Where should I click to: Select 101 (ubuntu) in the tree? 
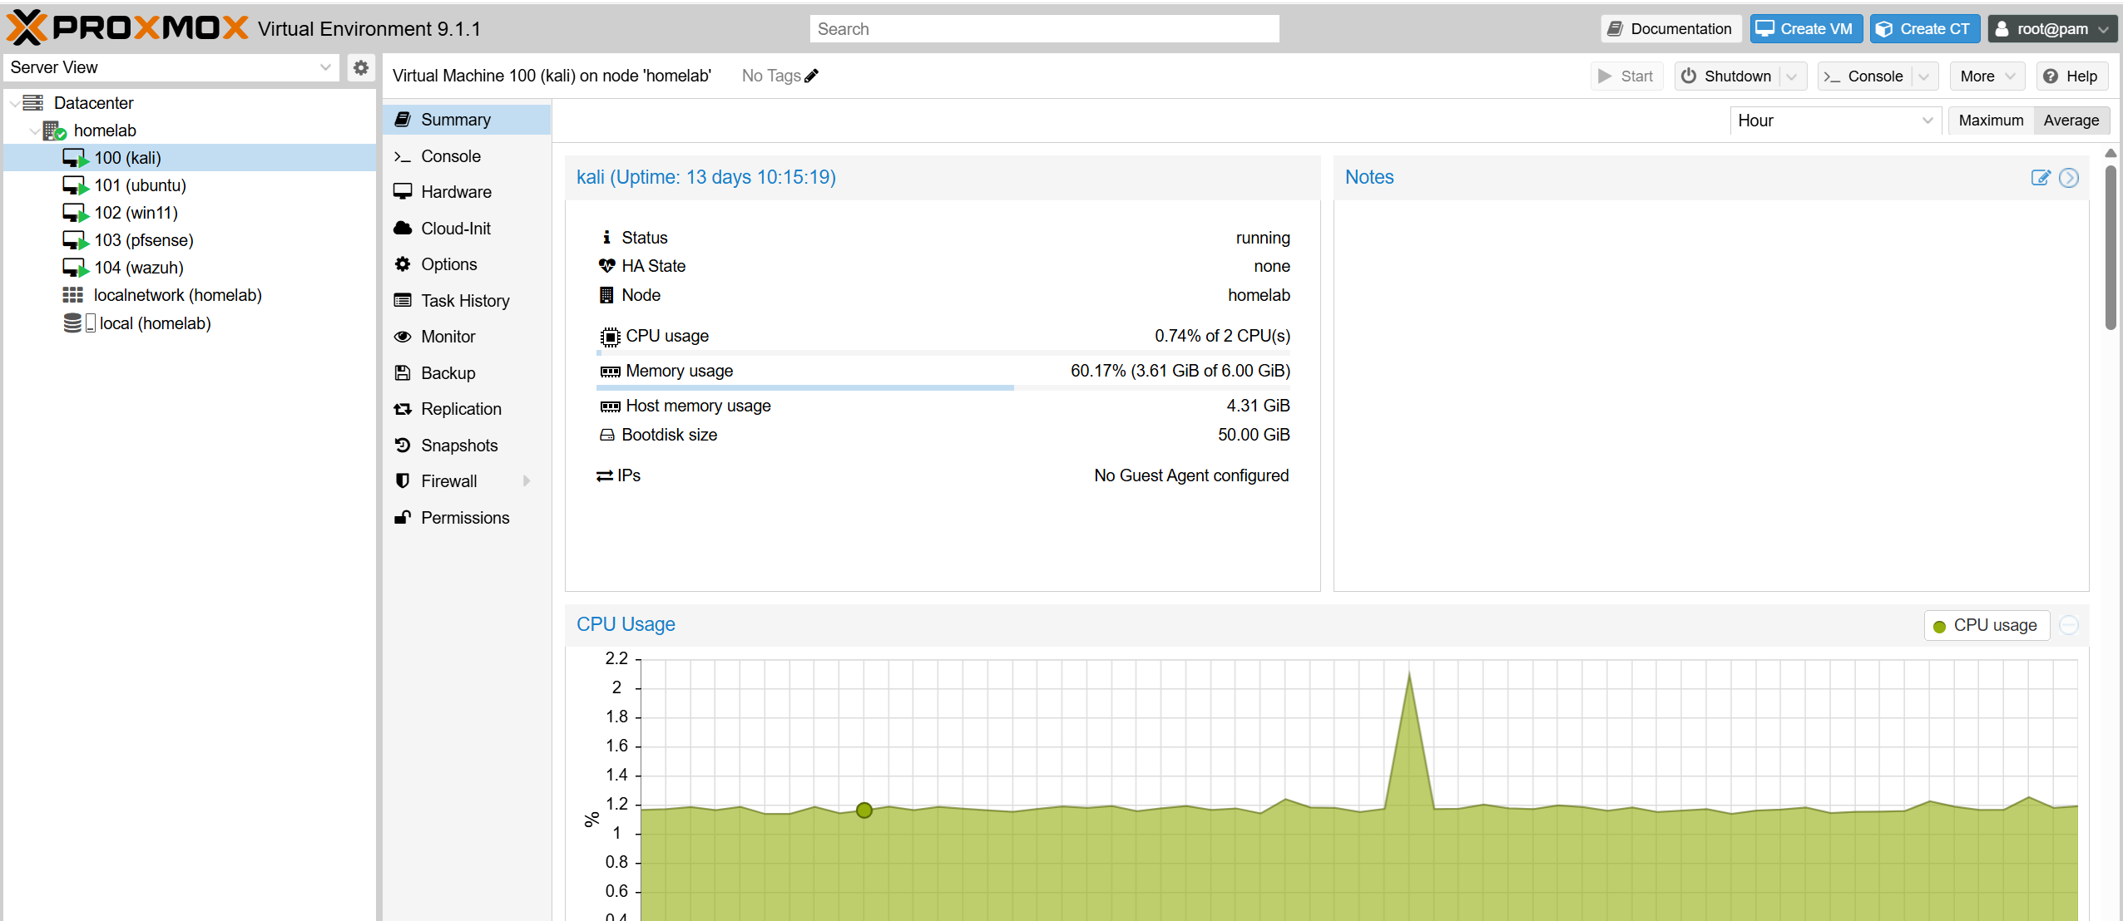[190, 185]
